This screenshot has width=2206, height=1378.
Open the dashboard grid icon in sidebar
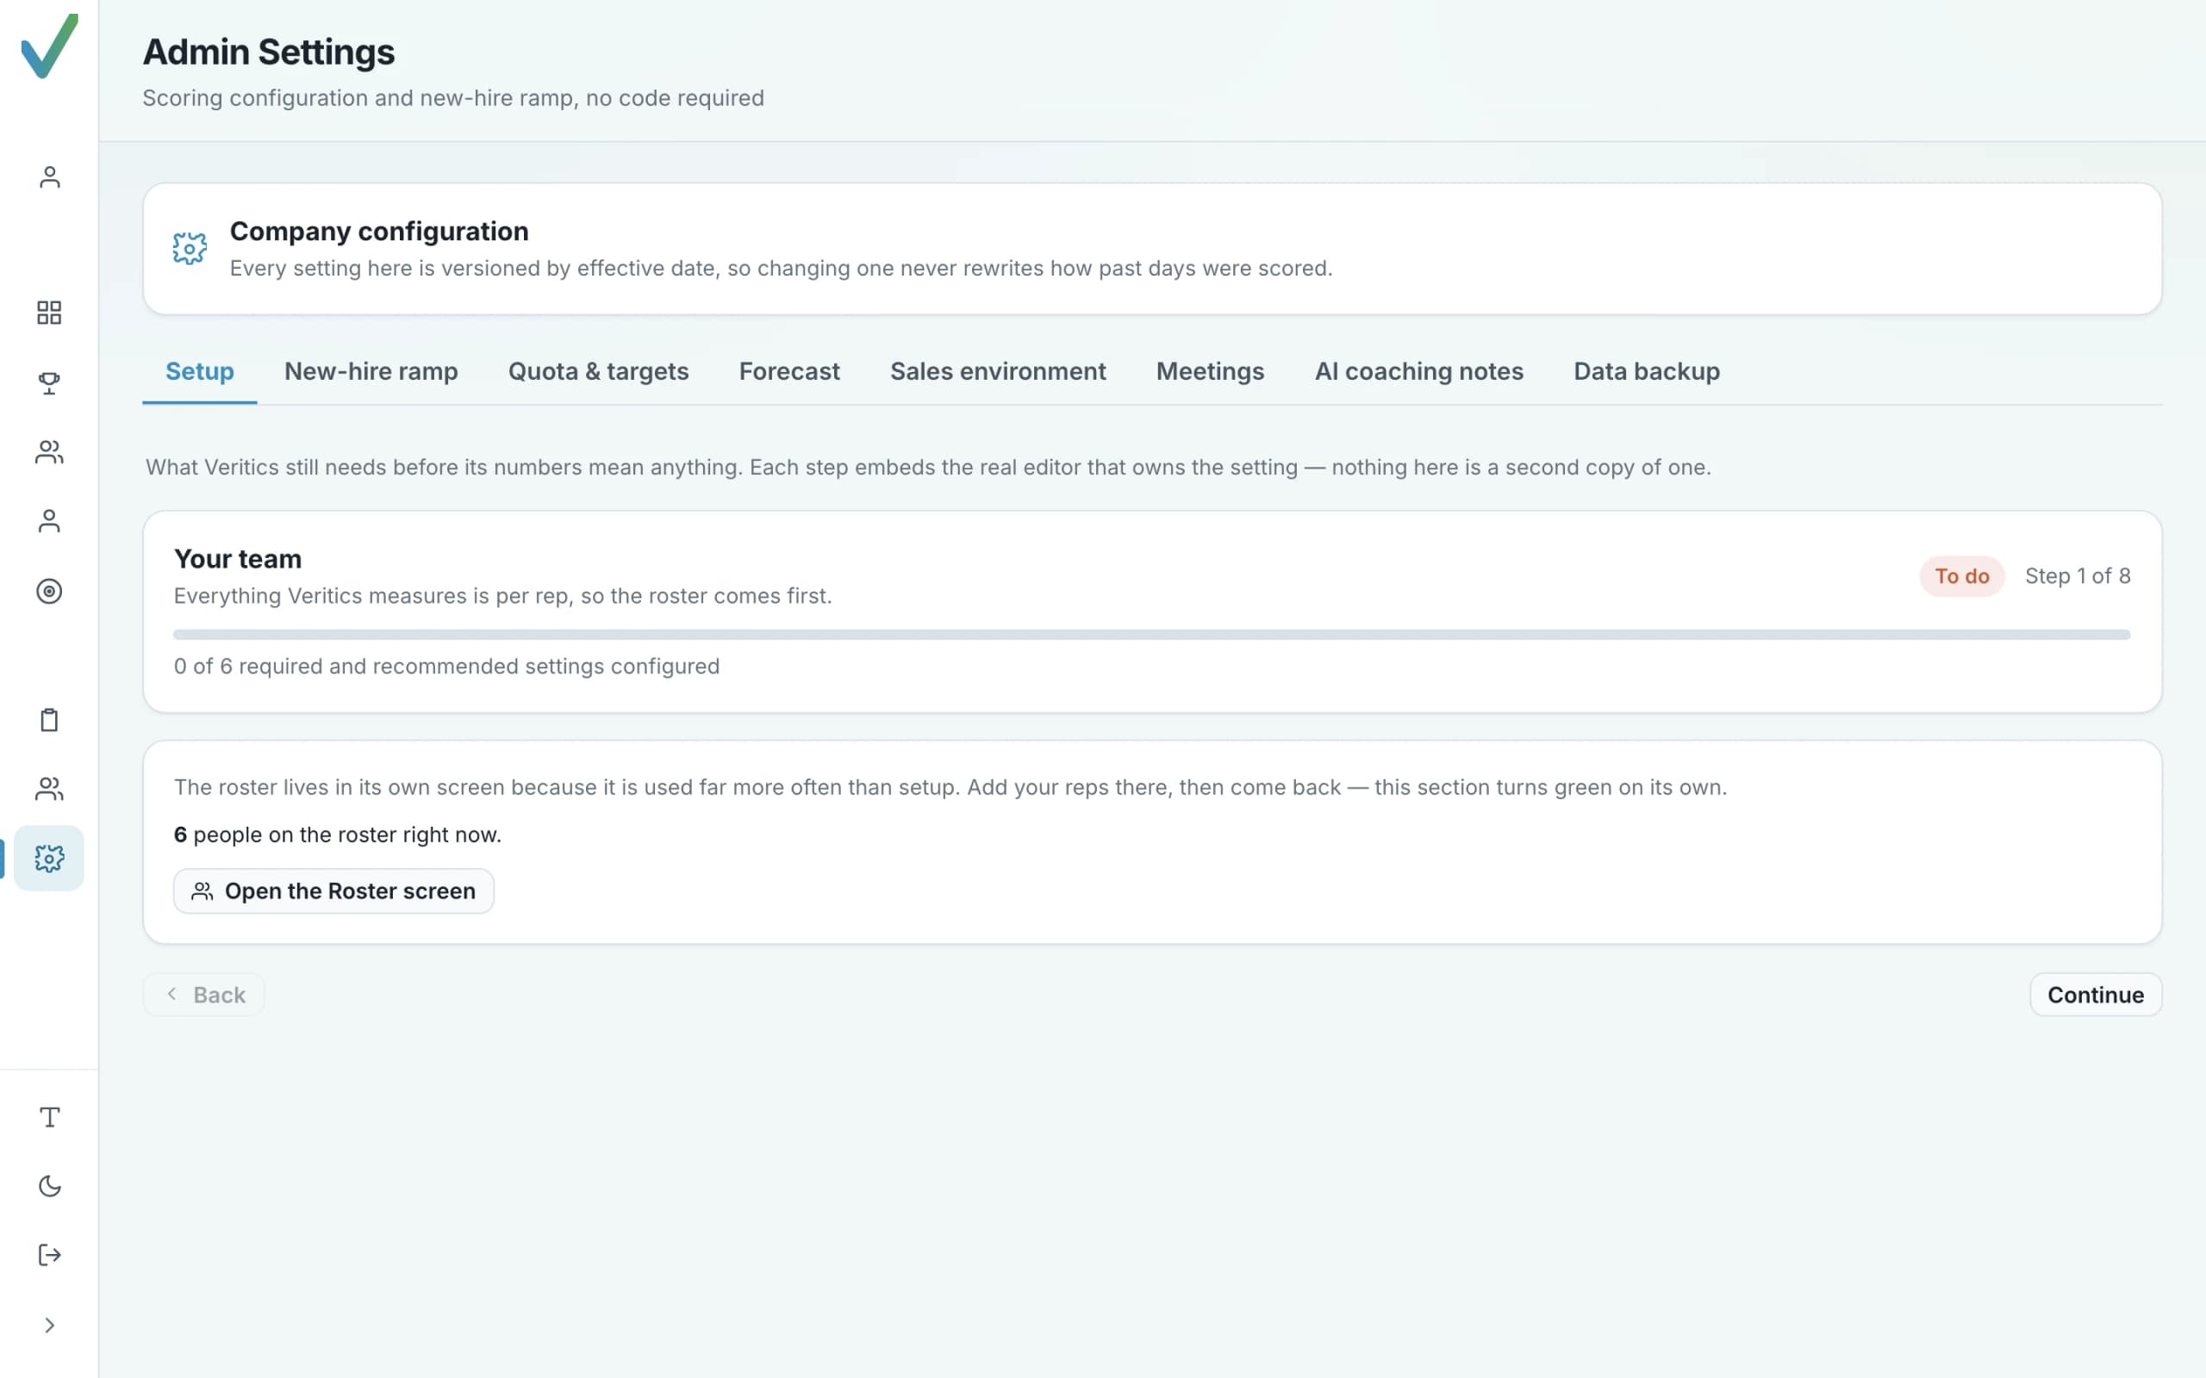click(49, 313)
